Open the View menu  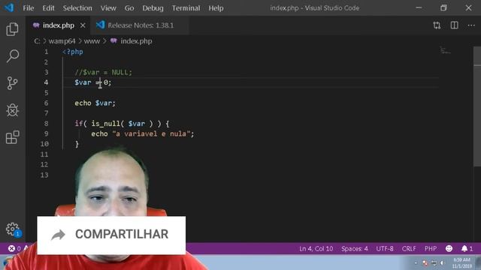click(108, 8)
